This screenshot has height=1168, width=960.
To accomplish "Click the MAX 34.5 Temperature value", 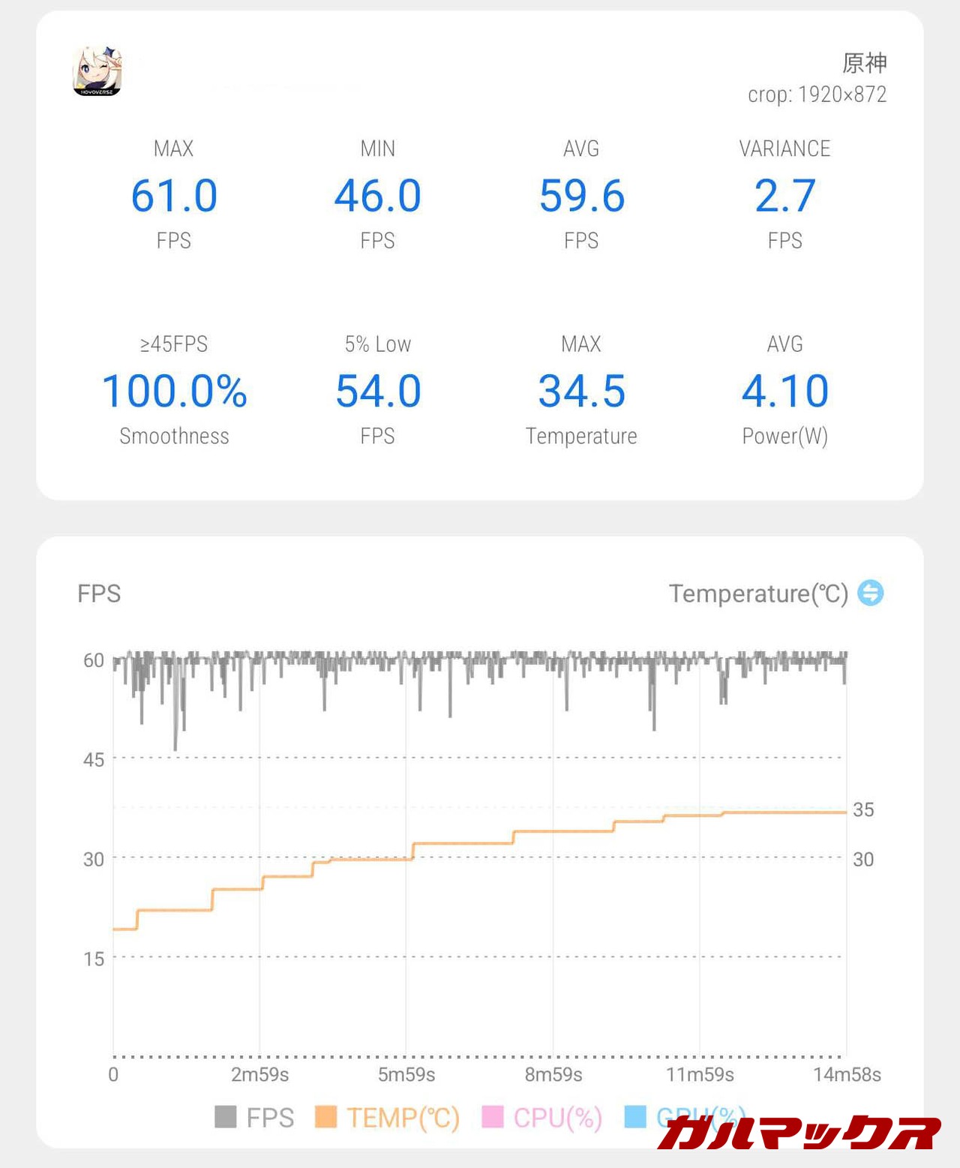I will 581,391.
